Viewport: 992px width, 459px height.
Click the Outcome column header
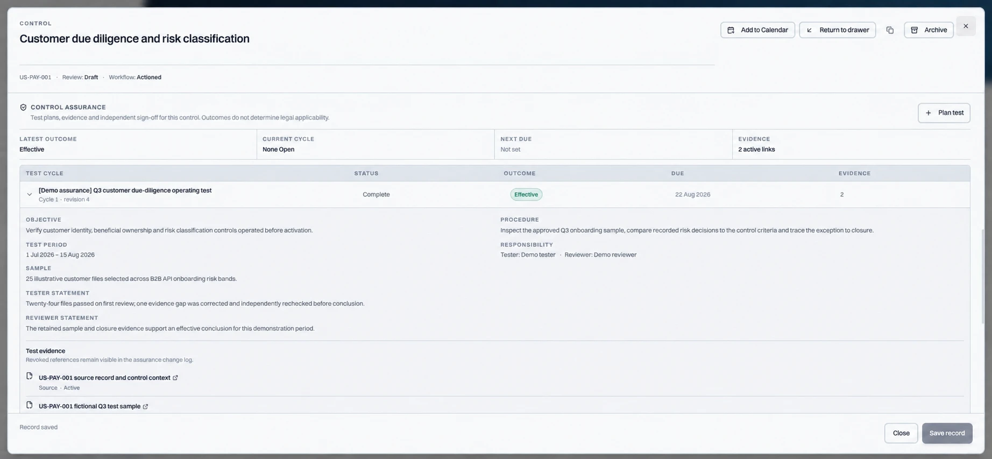click(x=519, y=173)
